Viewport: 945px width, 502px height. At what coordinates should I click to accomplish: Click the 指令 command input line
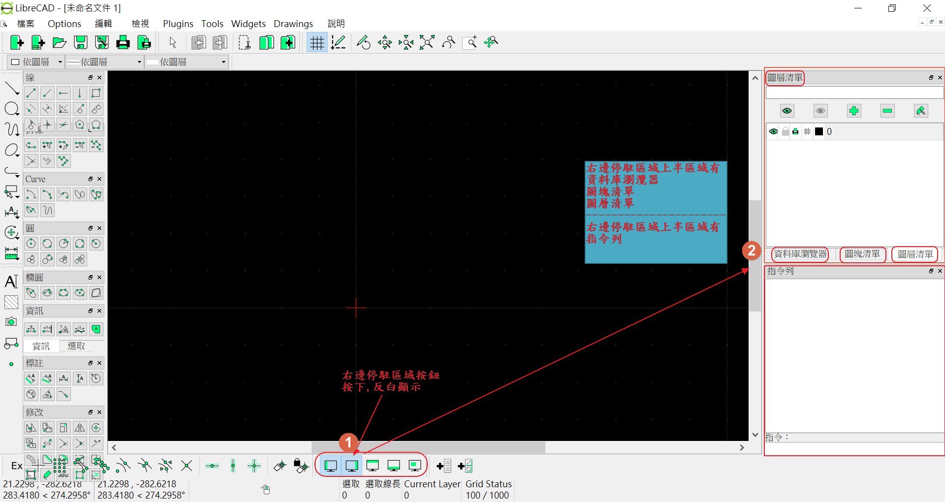click(x=854, y=448)
